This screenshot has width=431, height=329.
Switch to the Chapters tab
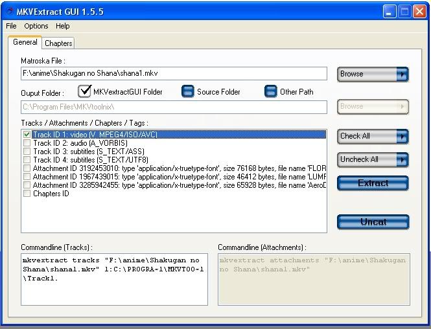click(58, 43)
